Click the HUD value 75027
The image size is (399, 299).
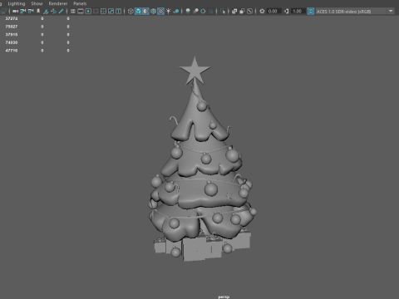tap(12, 27)
